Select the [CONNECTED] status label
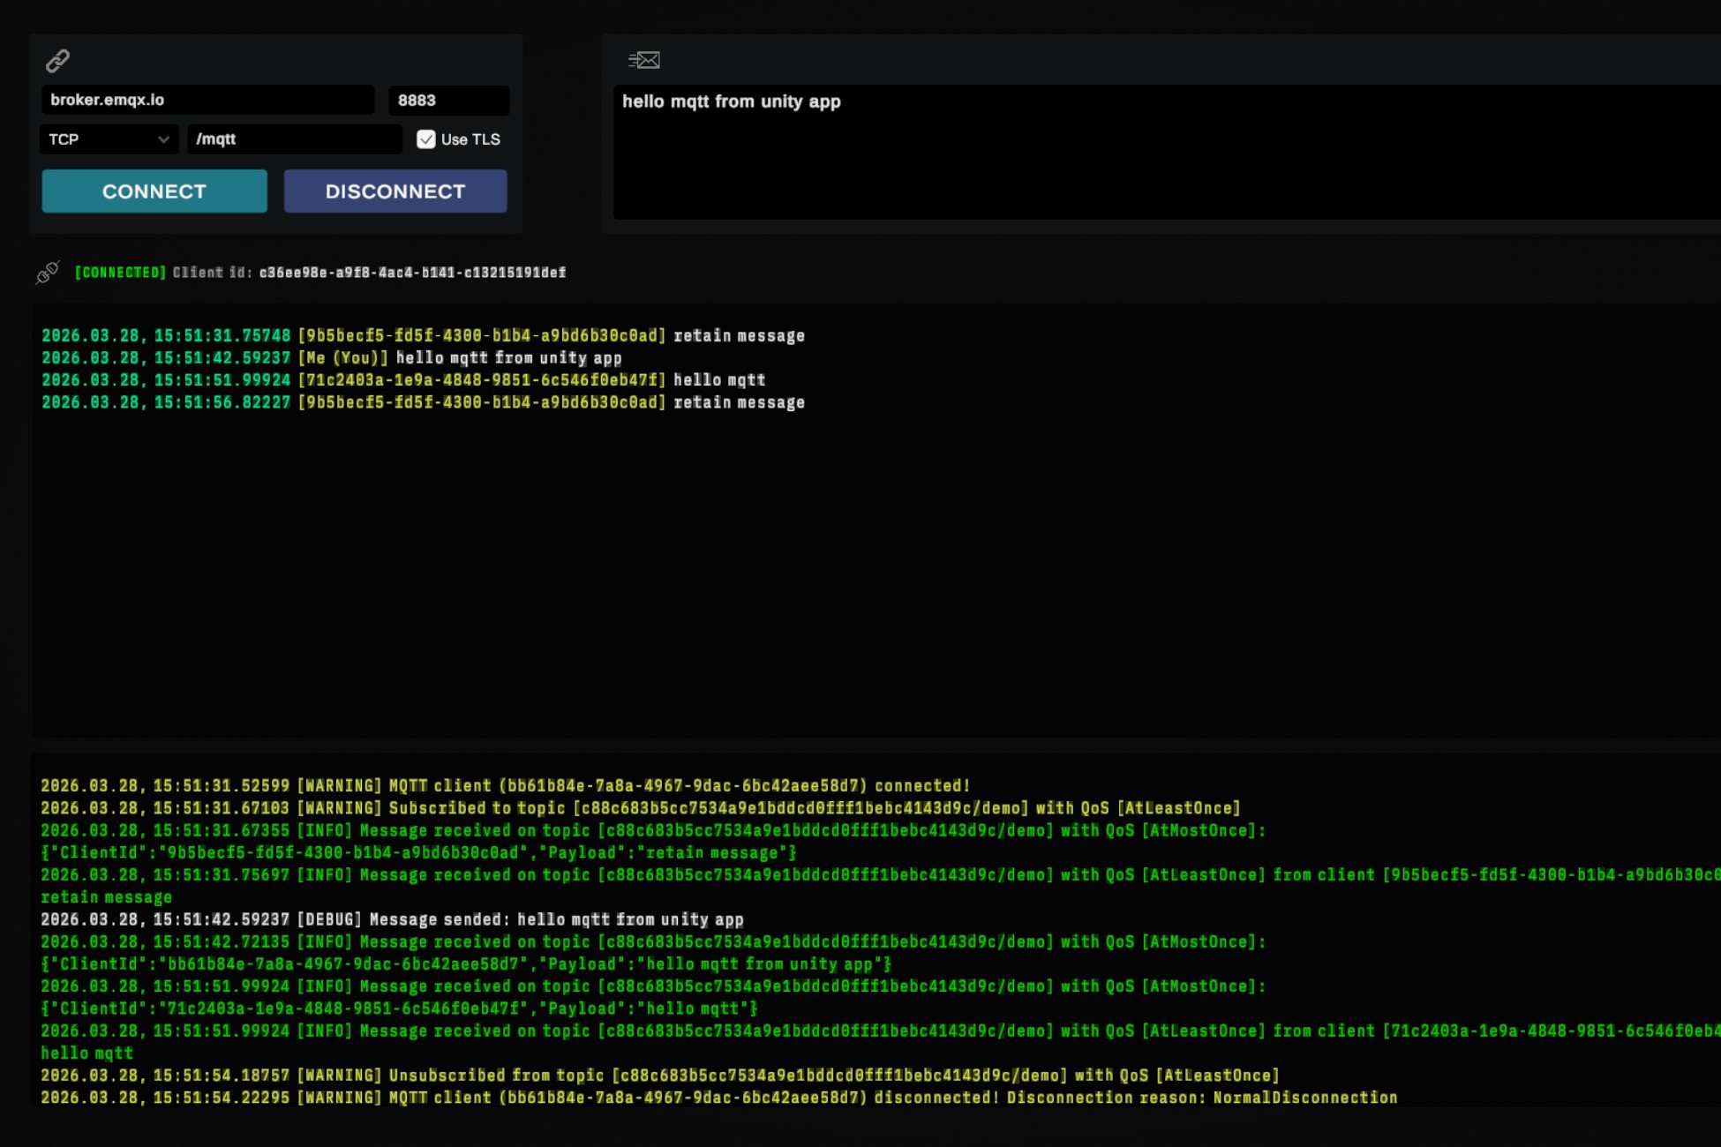Viewport: 1721px width, 1147px height. tap(121, 273)
